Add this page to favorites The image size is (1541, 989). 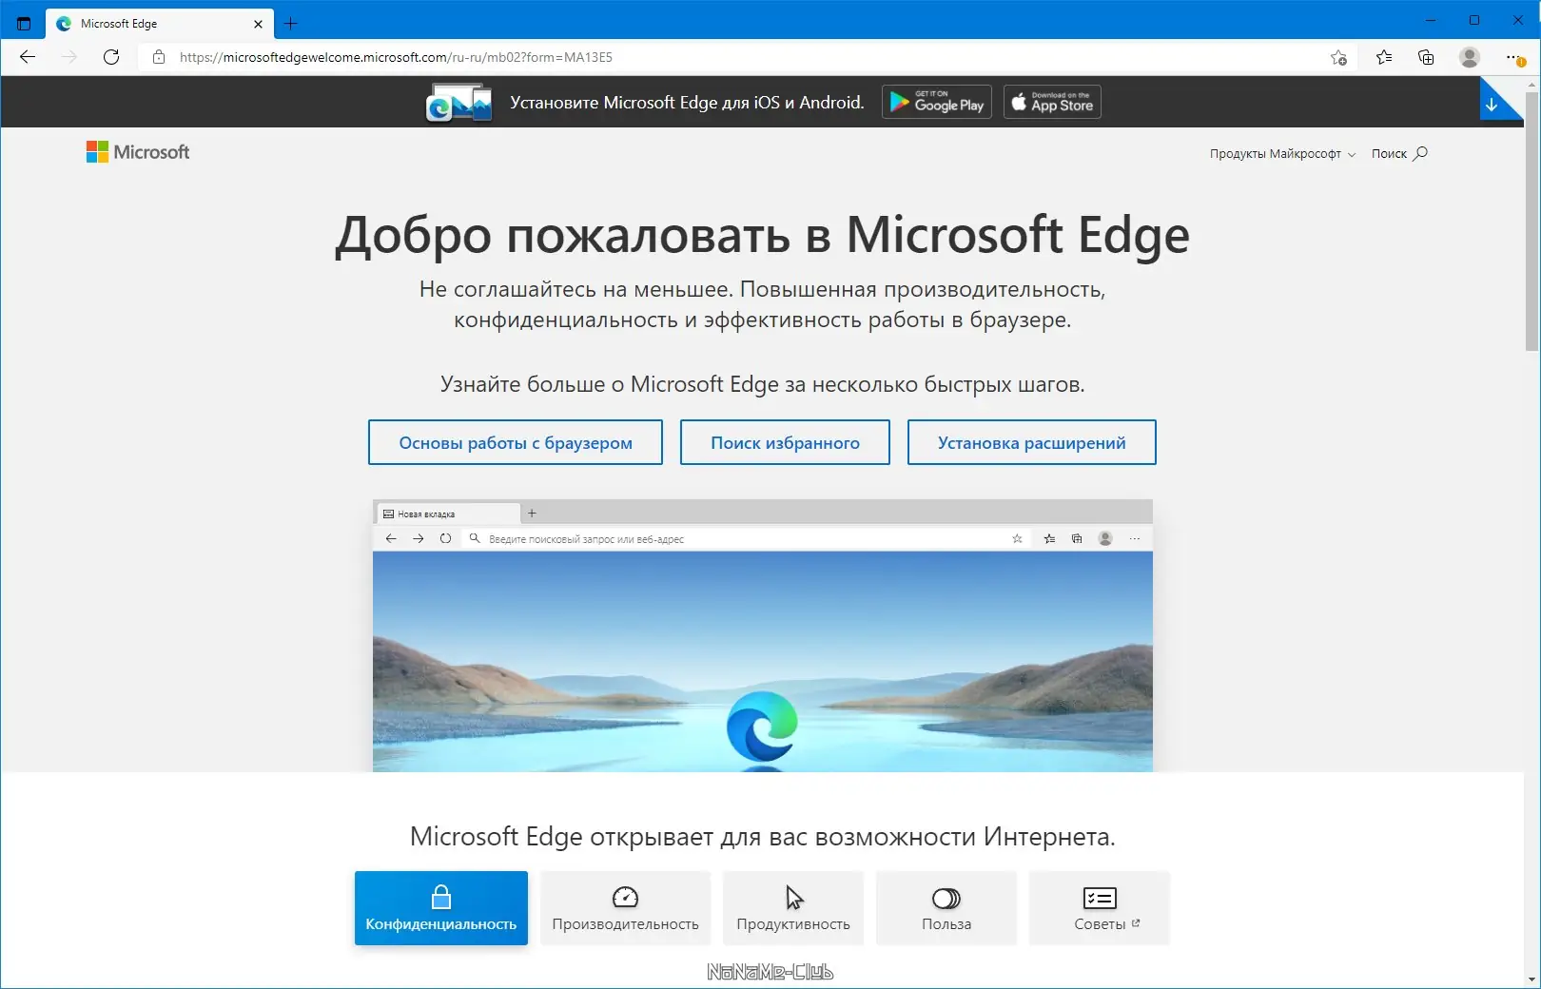click(1338, 57)
